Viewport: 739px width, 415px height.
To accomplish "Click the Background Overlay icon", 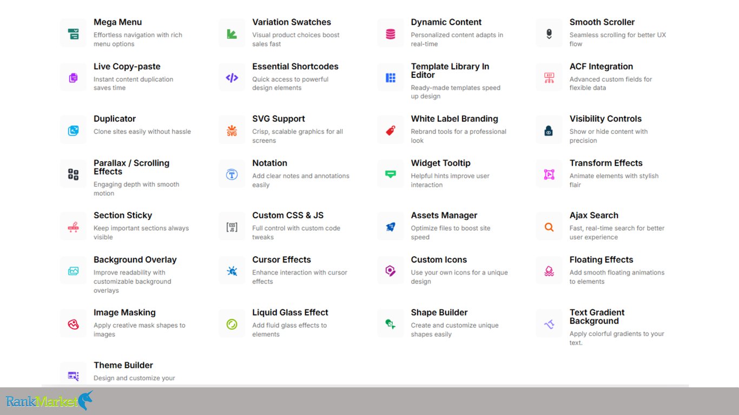I will 73,271.
